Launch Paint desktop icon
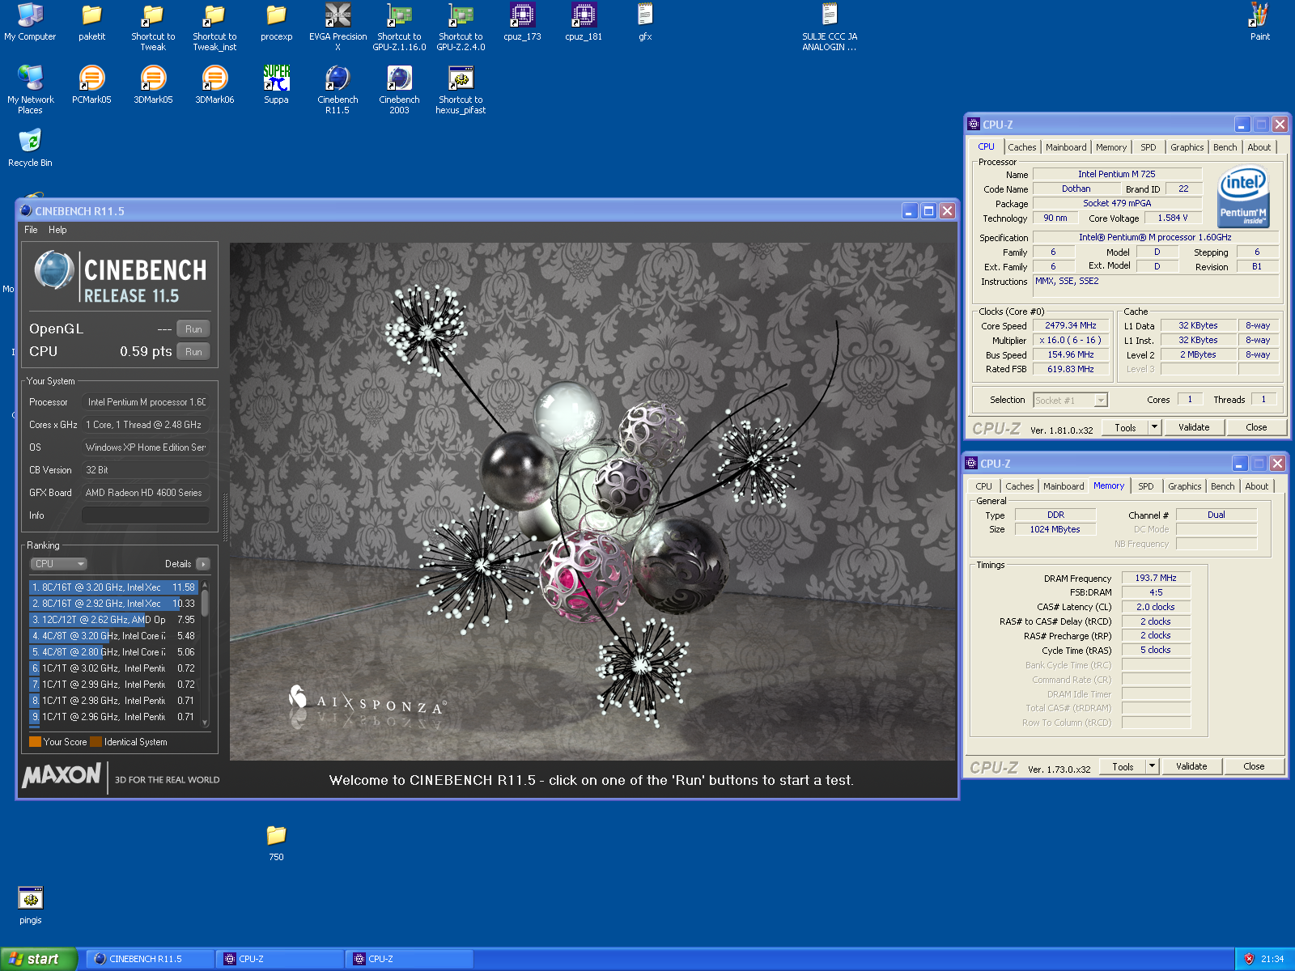The height and width of the screenshot is (971, 1295). click(1259, 22)
